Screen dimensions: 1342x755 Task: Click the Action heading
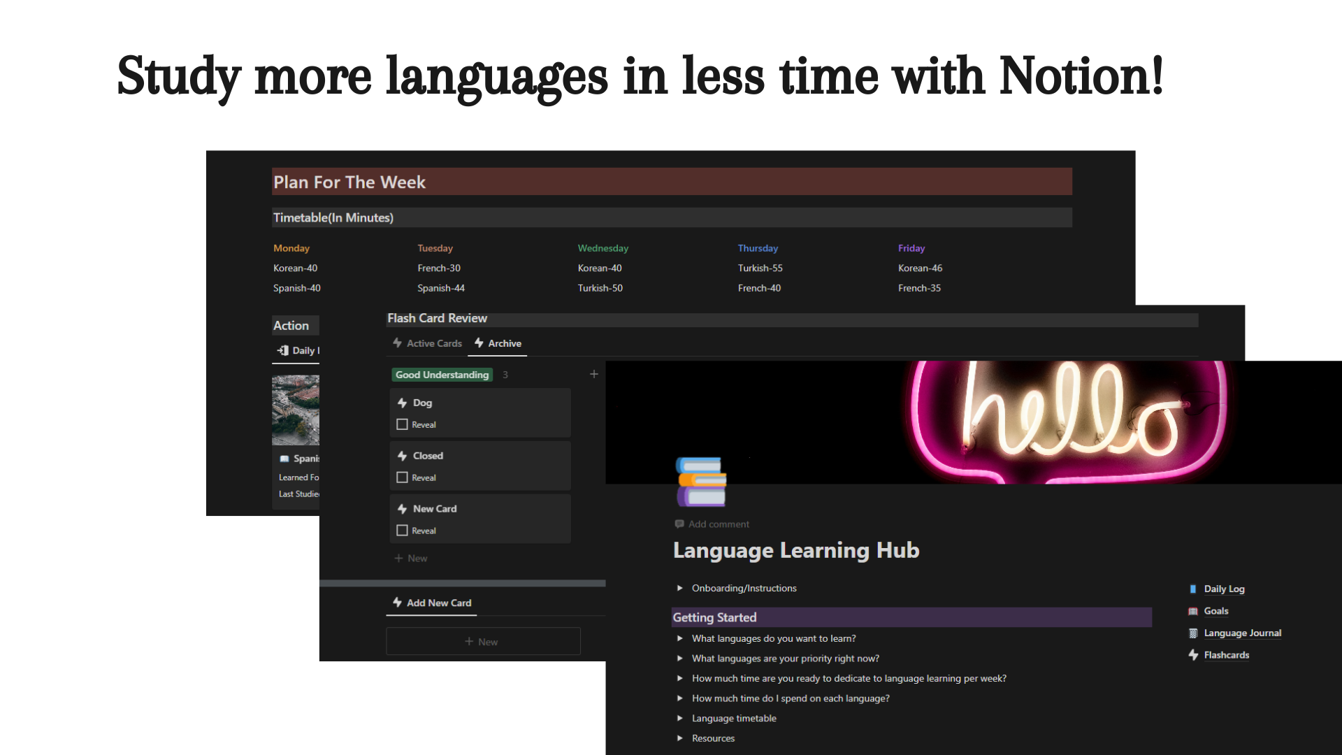pos(291,326)
